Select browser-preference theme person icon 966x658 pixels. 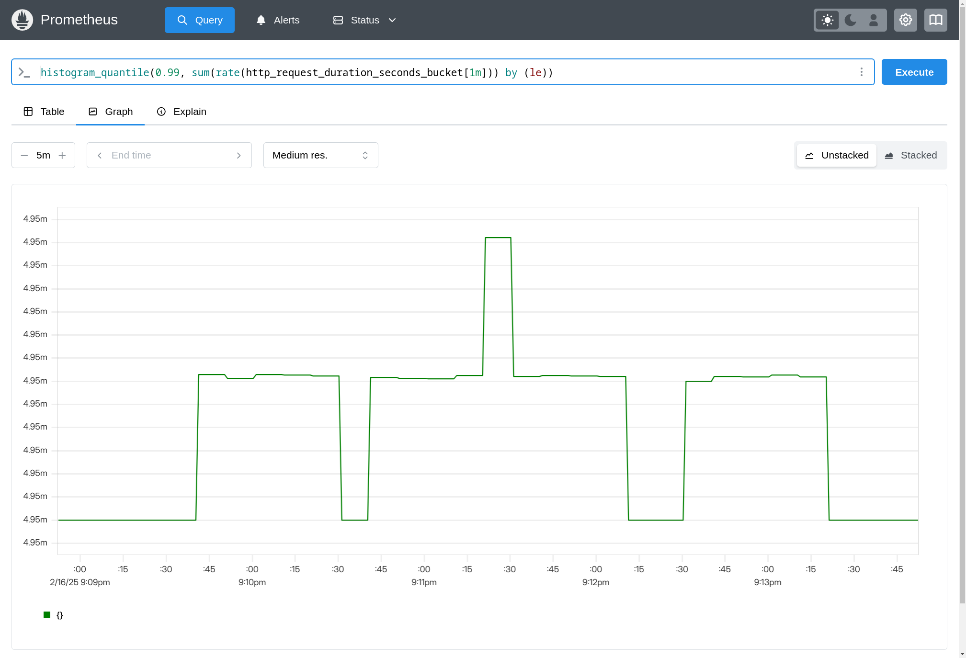coord(874,20)
